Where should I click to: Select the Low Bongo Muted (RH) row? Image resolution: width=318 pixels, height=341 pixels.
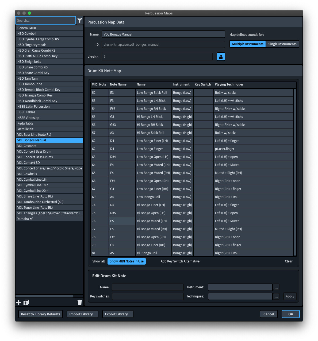192,173
